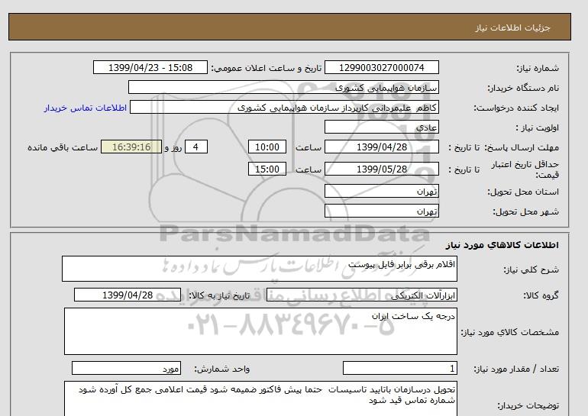Click buyer notes text area تحویل درسازمان

point(260,399)
